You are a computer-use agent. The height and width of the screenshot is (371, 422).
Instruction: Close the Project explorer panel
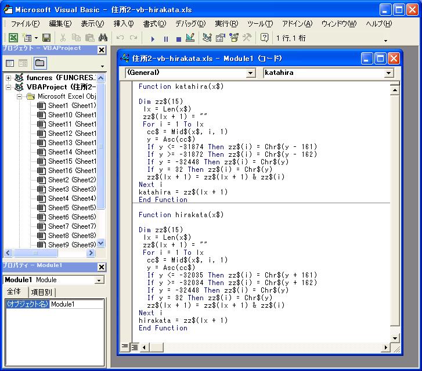pos(102,50)
